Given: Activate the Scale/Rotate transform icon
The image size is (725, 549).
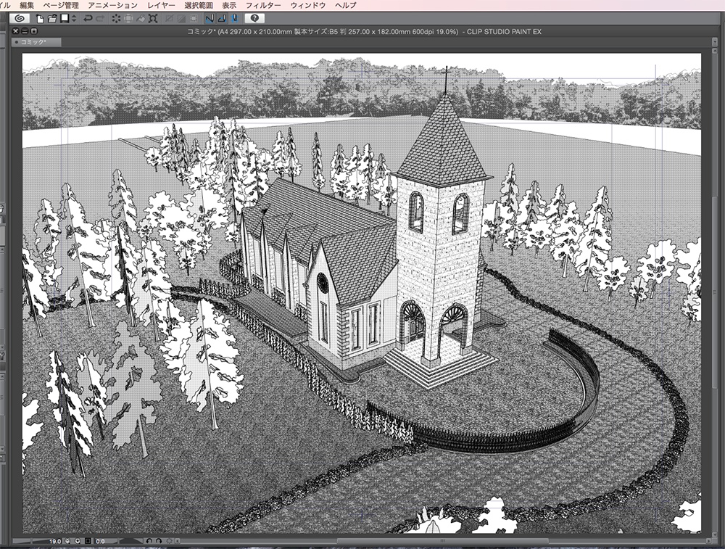Looking at the screenshot, I should (x=153, y=19).
